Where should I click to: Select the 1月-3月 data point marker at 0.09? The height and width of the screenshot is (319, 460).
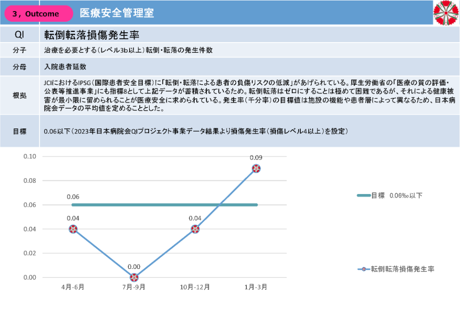point(256,168)
